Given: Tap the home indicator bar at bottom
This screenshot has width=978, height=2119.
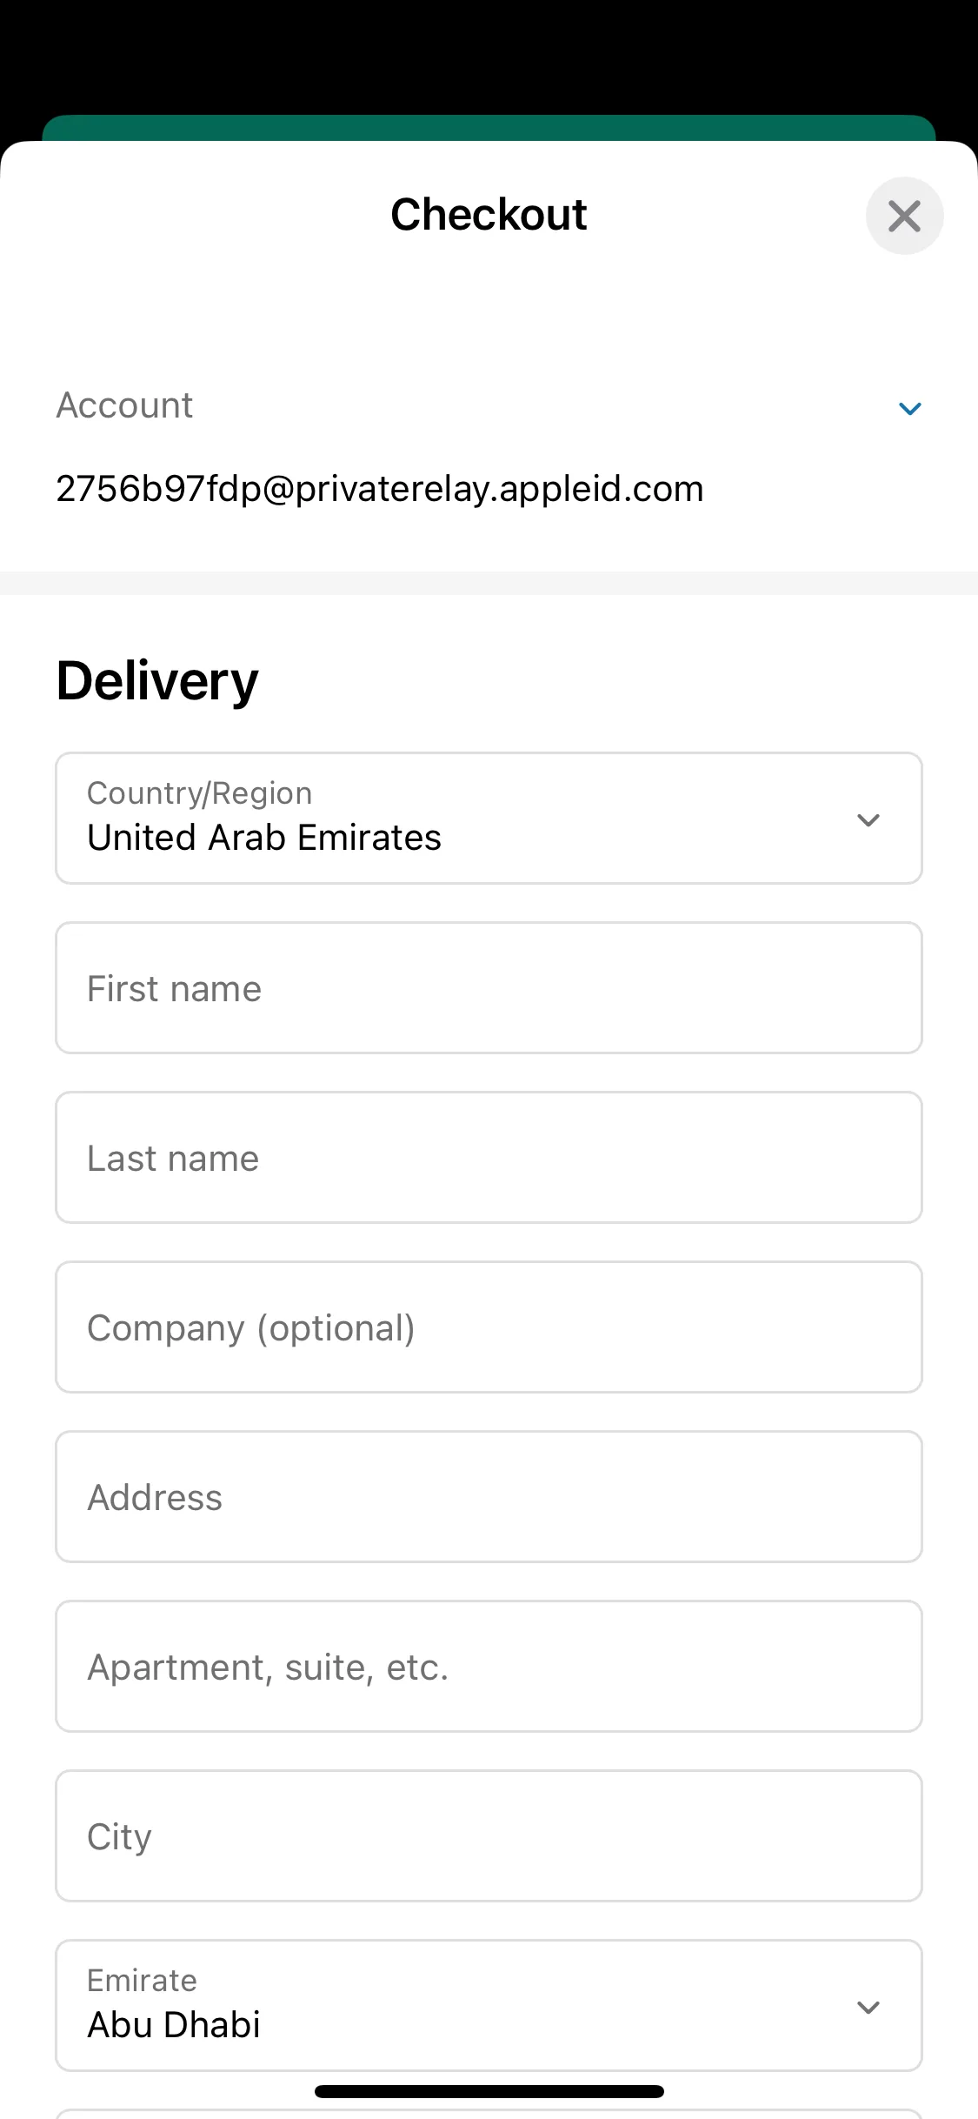Looking at the screenshot, I should pos(489,2091).
